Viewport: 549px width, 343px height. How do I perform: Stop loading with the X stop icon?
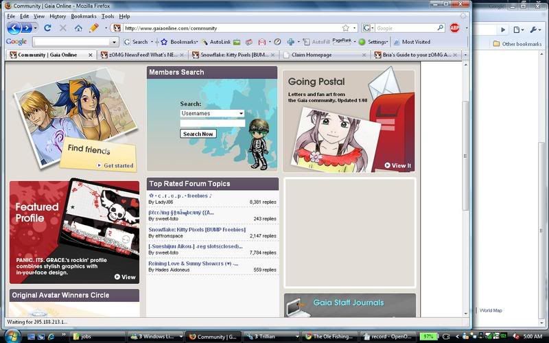tap(63, 28)
